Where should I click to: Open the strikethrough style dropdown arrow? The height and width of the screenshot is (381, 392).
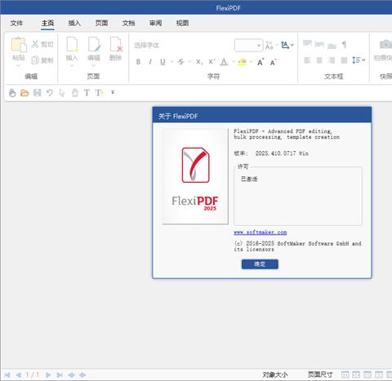[x=189, y=62]
